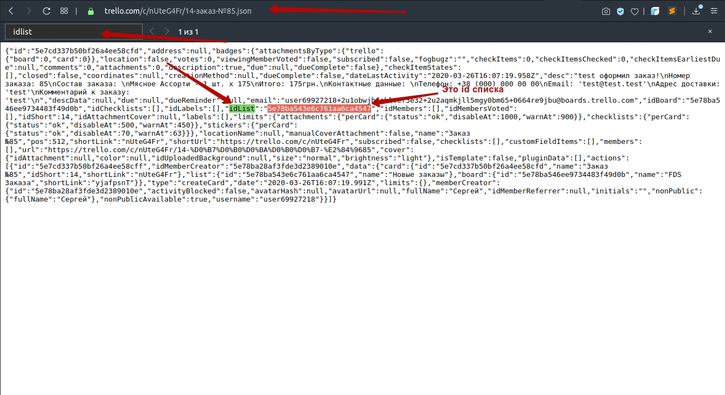Jump to next find match

click(x=167, y=32)
